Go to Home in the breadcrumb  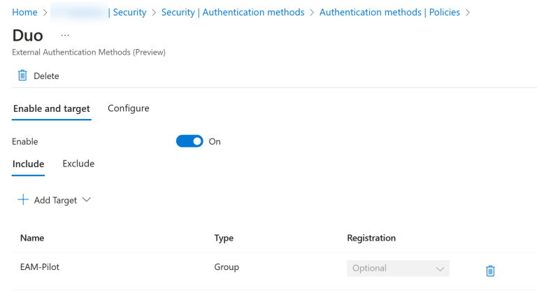tap(24, 12)
